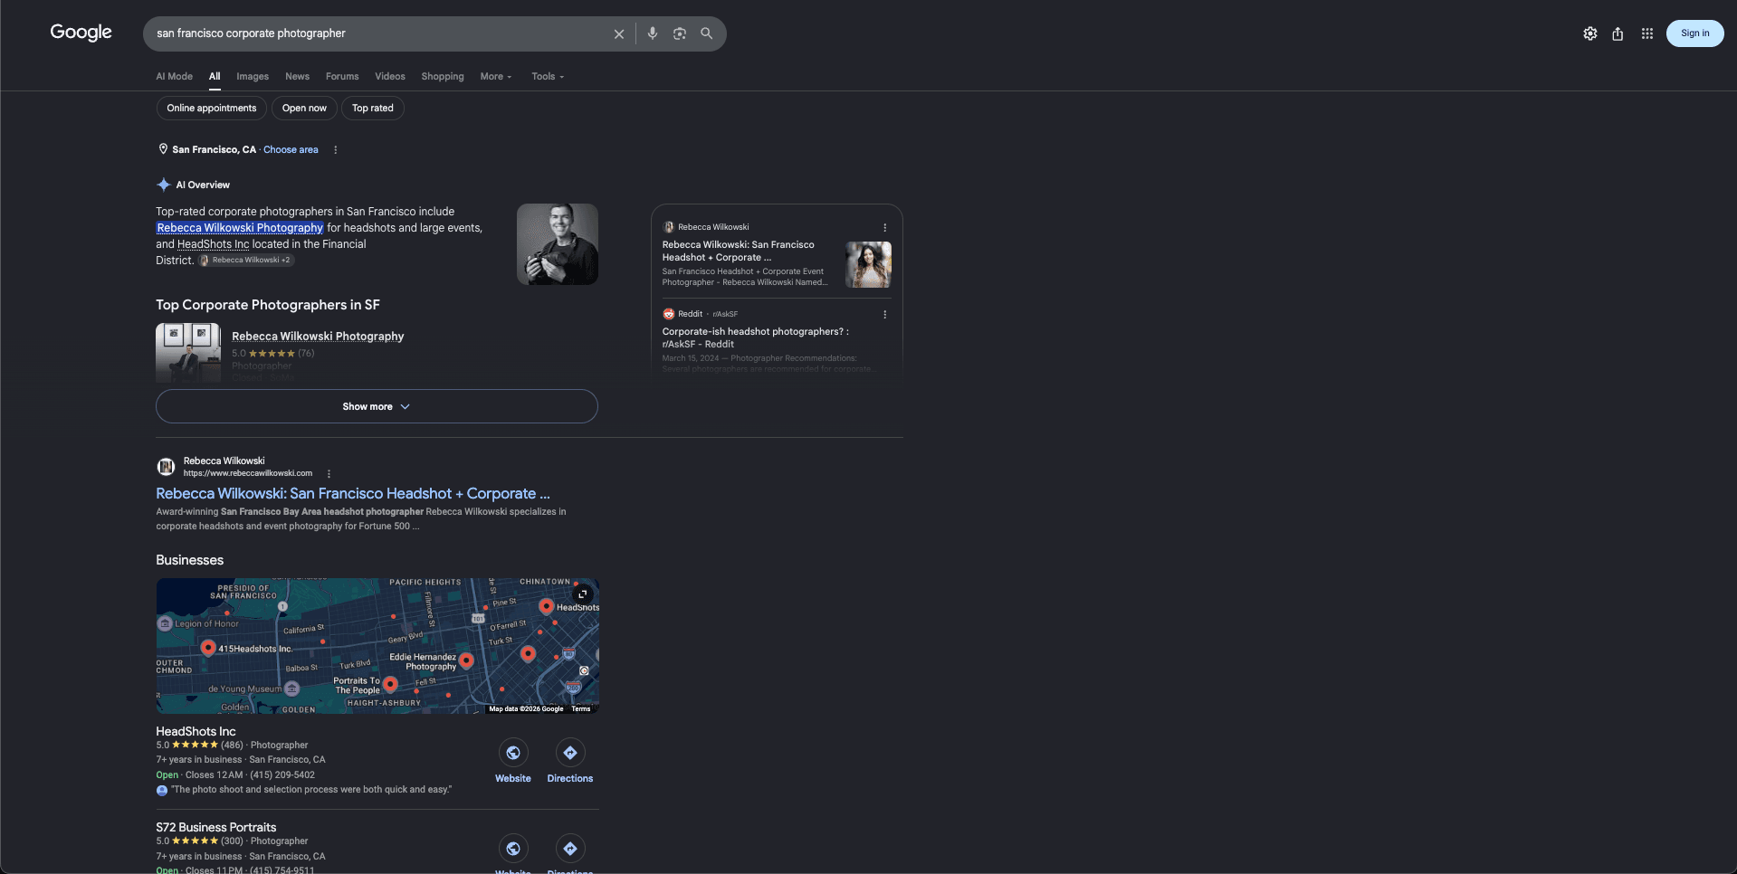Open the Corporate-ish headshot photographers Reddit thread

[x=756, y=338]
